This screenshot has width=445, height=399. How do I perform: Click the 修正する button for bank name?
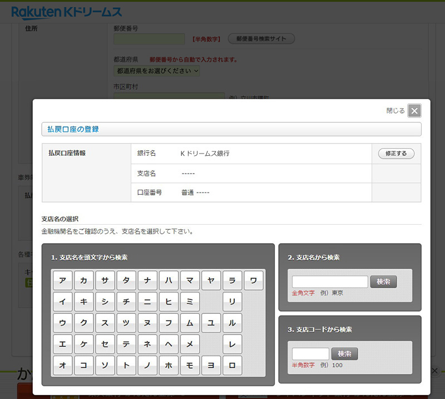point(396,154)
